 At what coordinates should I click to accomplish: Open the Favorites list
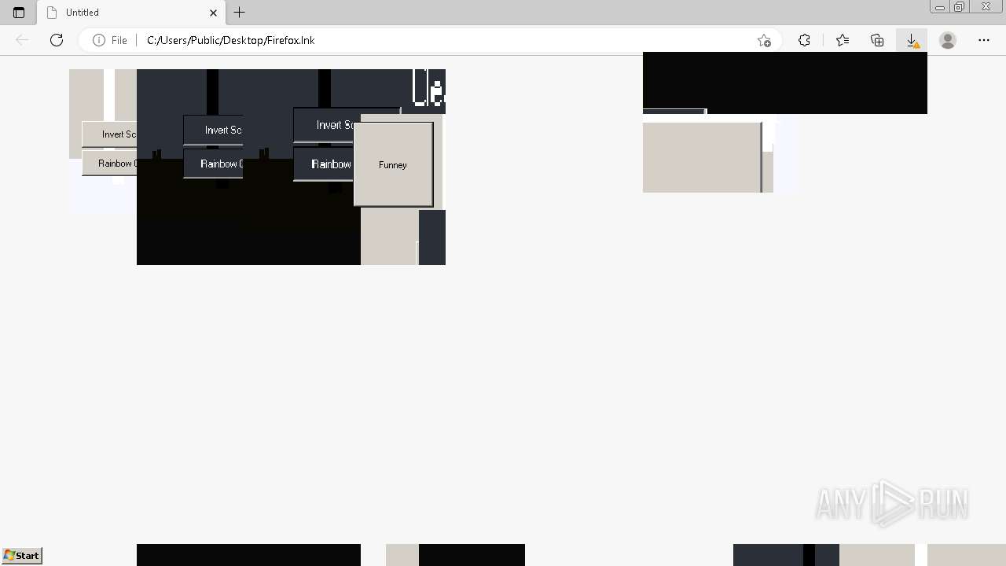(x=843, y=40)
